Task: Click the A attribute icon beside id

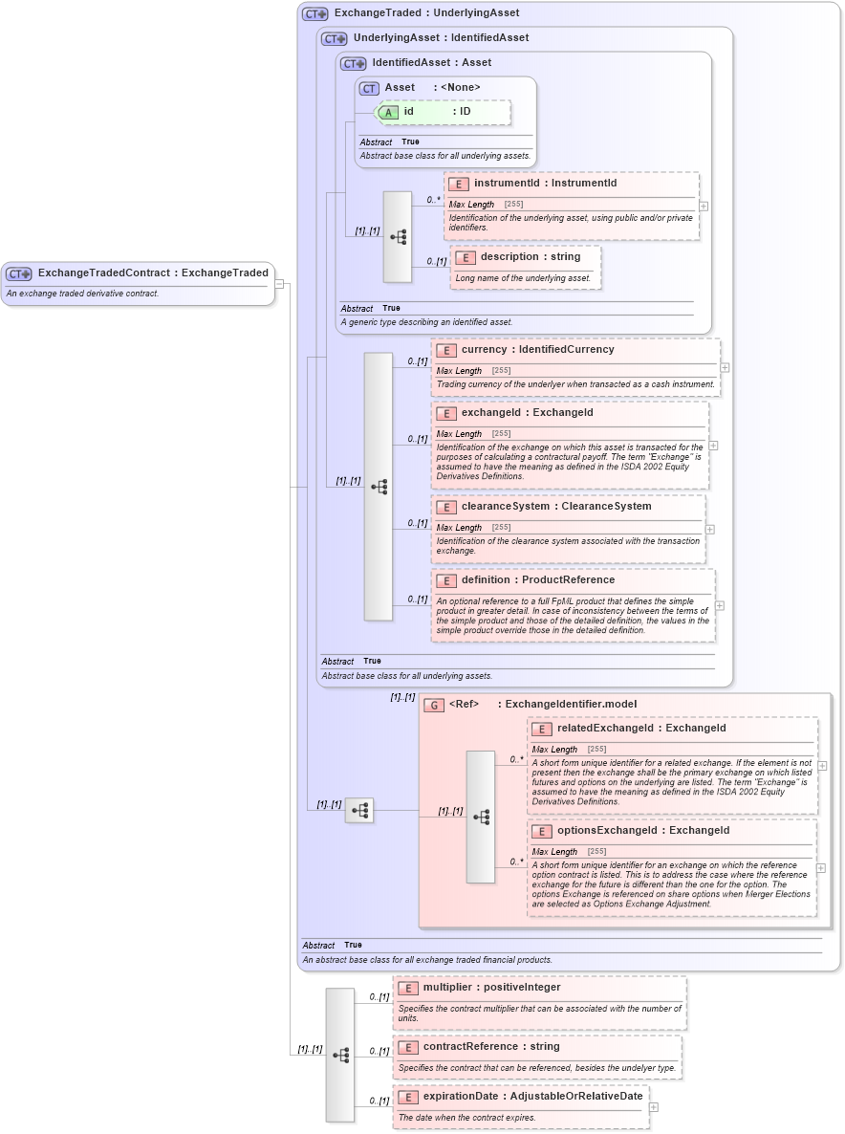Action: [x=388, y=112]
